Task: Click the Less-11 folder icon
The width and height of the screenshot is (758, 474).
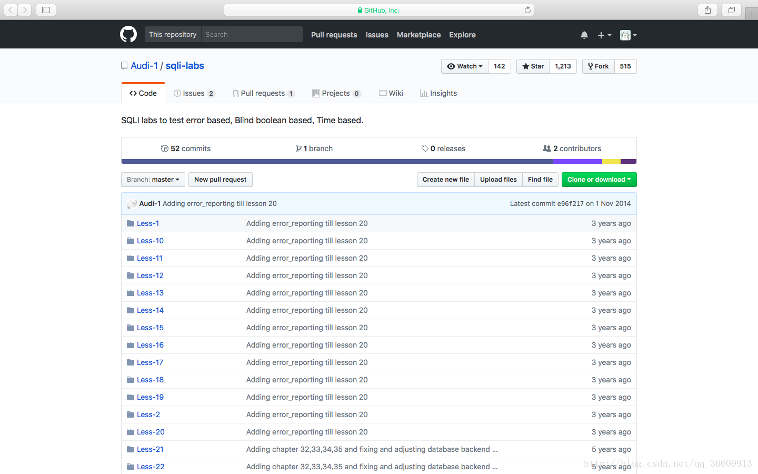Action: click(131, 258)
